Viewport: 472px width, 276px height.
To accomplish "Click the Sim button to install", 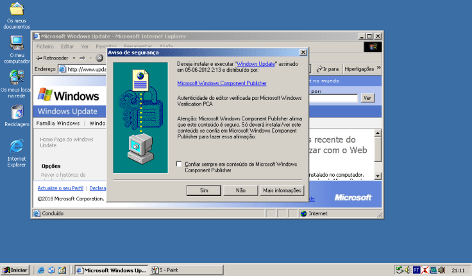I will [x=204, y=190].
